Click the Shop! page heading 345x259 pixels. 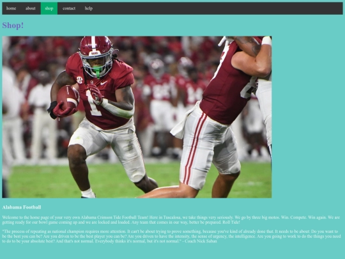point(13,26)
